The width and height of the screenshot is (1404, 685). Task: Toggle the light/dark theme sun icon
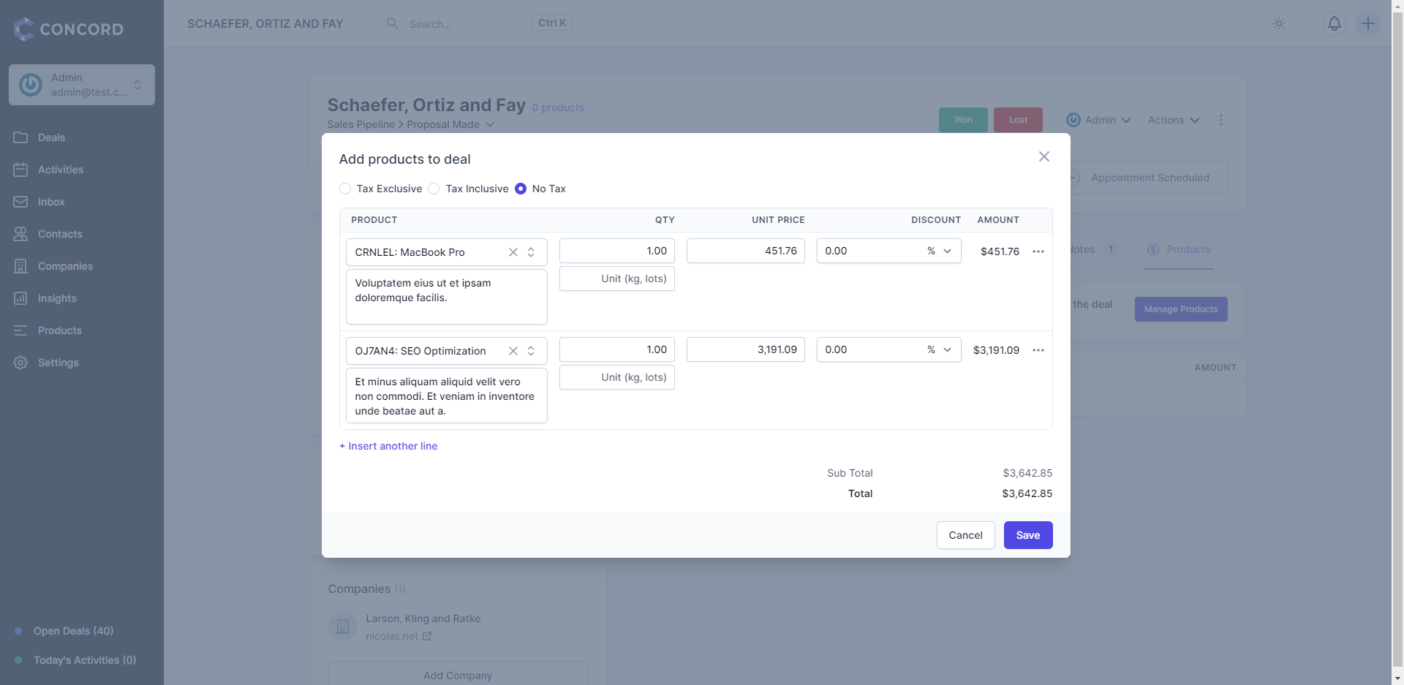1279,23
